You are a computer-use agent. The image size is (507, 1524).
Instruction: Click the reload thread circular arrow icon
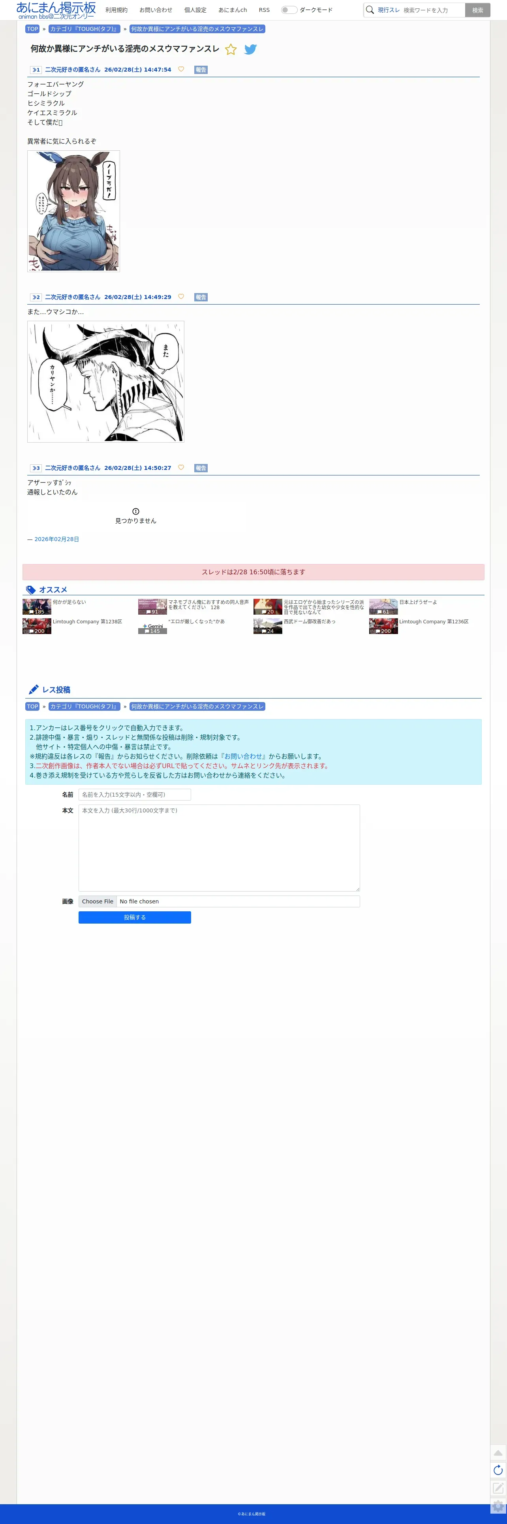coord(498,1470)
